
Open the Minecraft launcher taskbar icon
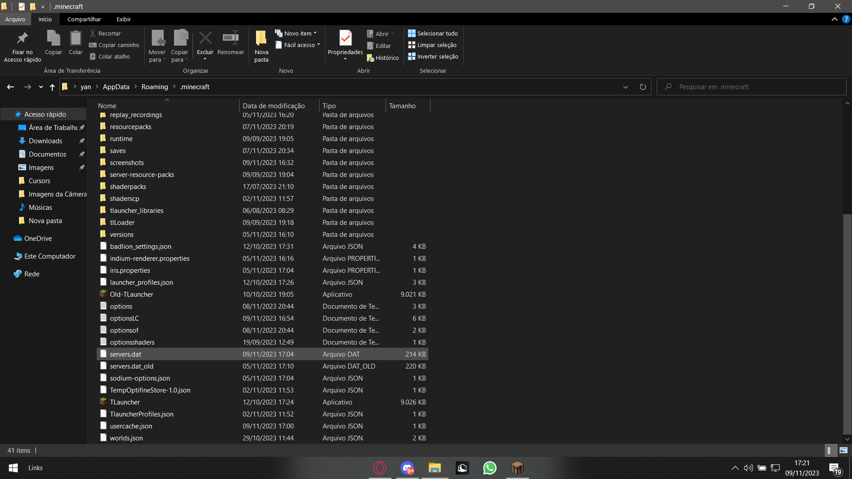tap(517, 468)
